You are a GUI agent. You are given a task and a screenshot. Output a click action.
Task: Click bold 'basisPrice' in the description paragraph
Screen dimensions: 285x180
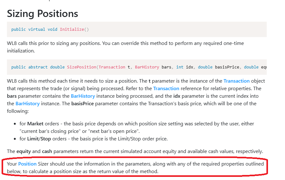pos(83,104)
